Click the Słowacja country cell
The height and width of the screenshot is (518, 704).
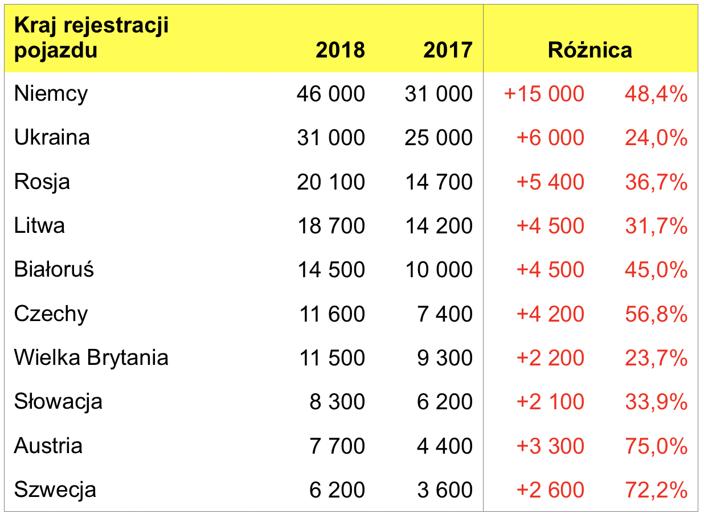tap(59, 401)
